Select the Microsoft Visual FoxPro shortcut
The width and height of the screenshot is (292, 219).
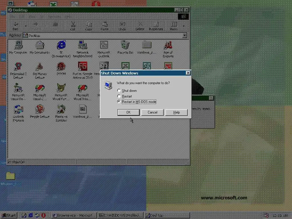point(61,92)
